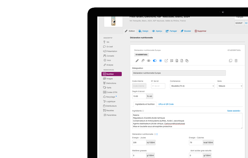Click the Ingrédients text area

[187, 121]
